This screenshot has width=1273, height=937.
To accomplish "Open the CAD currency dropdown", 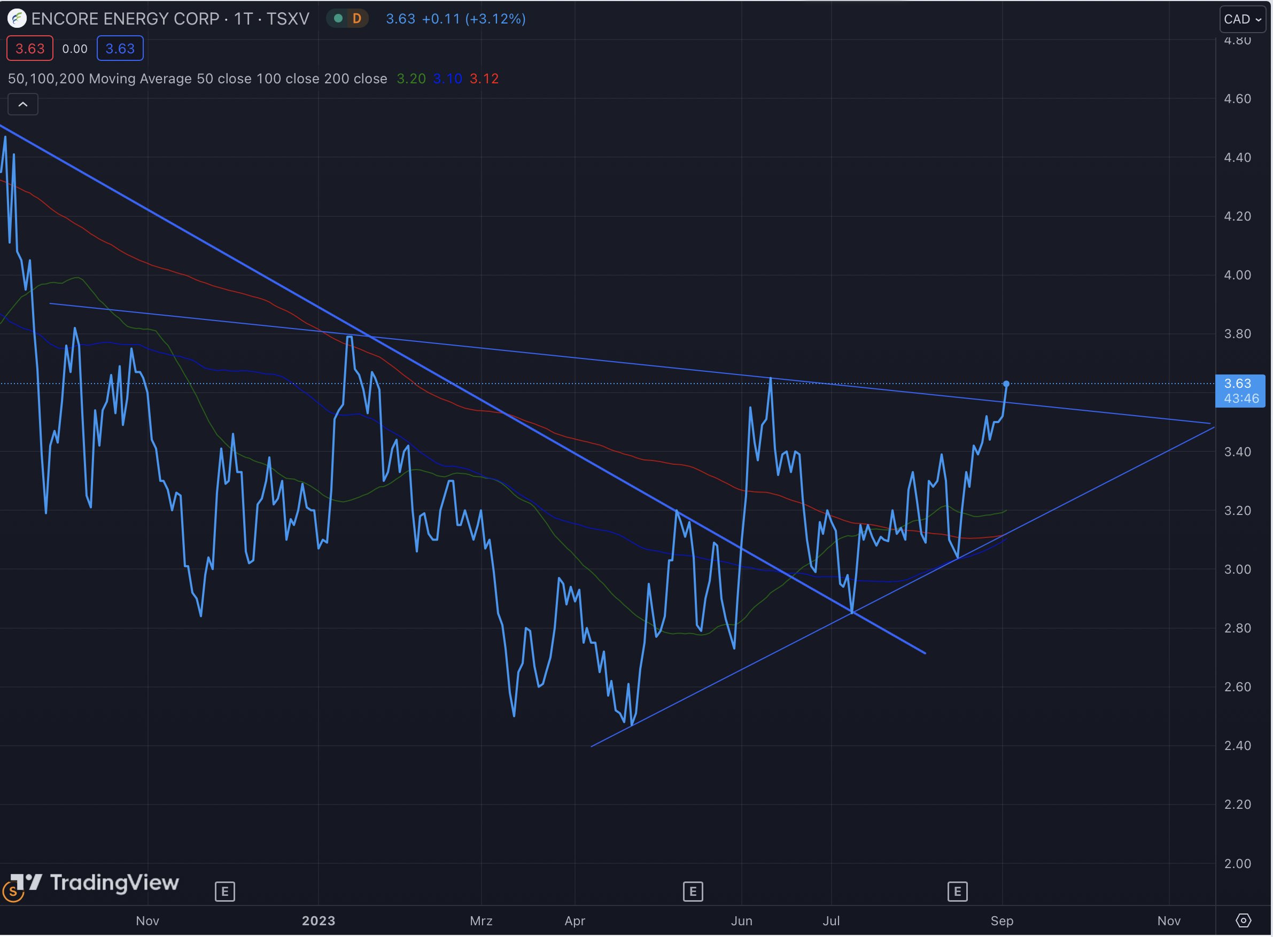I will click(x=1243, y=19).
